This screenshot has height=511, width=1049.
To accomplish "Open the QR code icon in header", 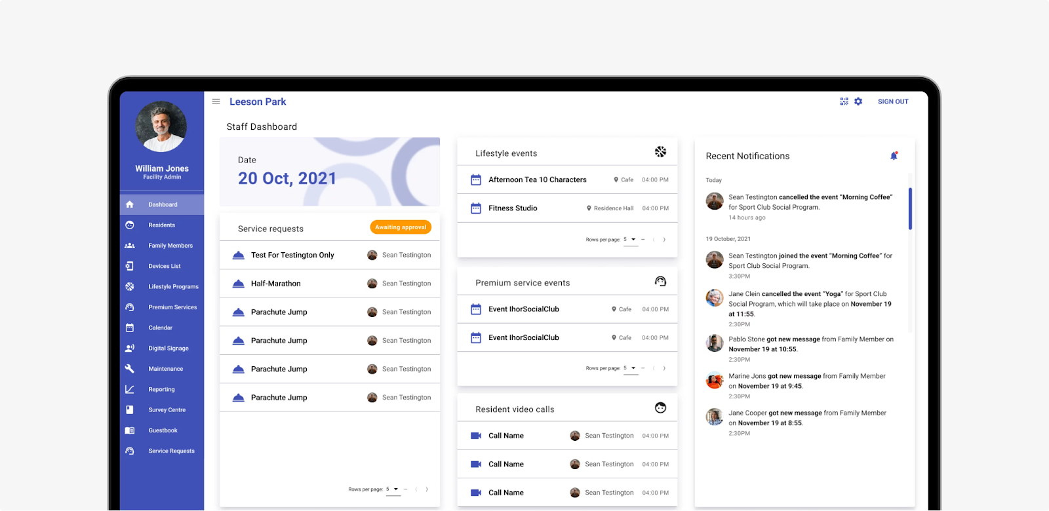I will (844, 102).
